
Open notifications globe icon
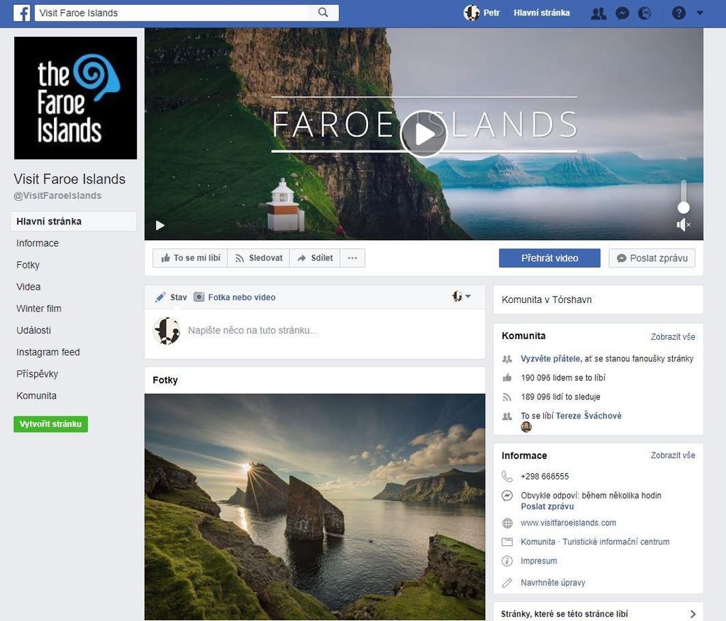[644, 13]
